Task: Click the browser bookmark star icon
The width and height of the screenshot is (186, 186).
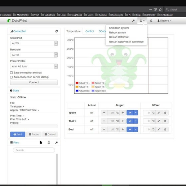Action: click(160, 9)
